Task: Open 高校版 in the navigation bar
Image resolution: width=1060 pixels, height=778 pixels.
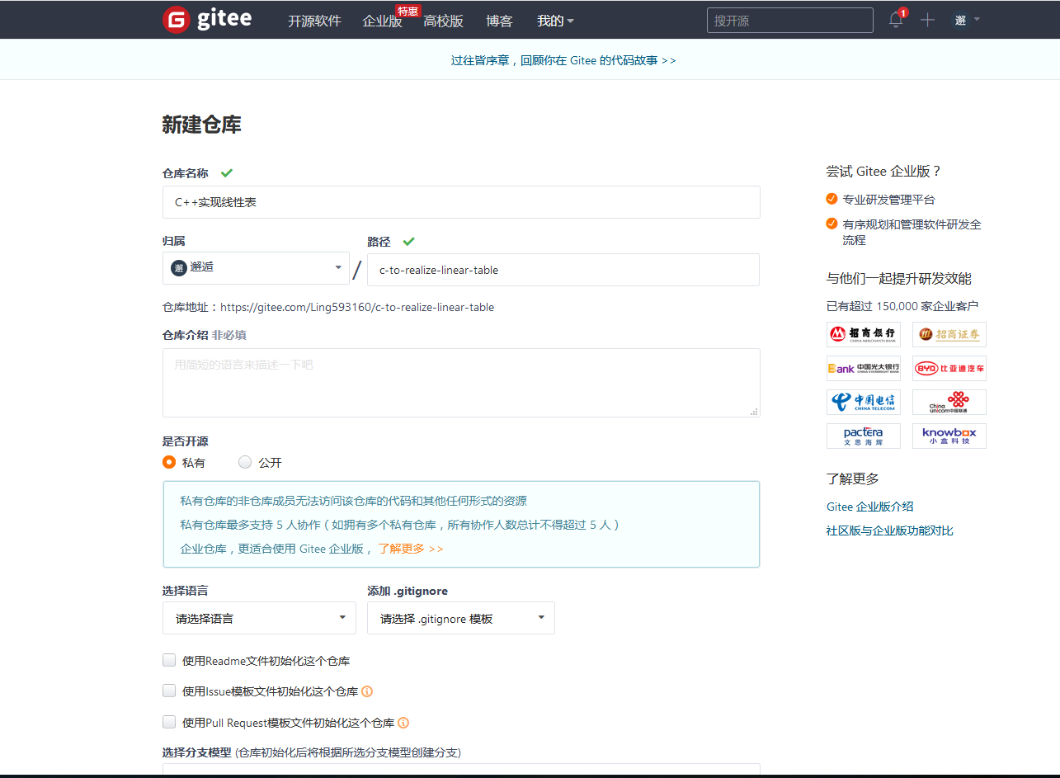Action: click(444, 21)
